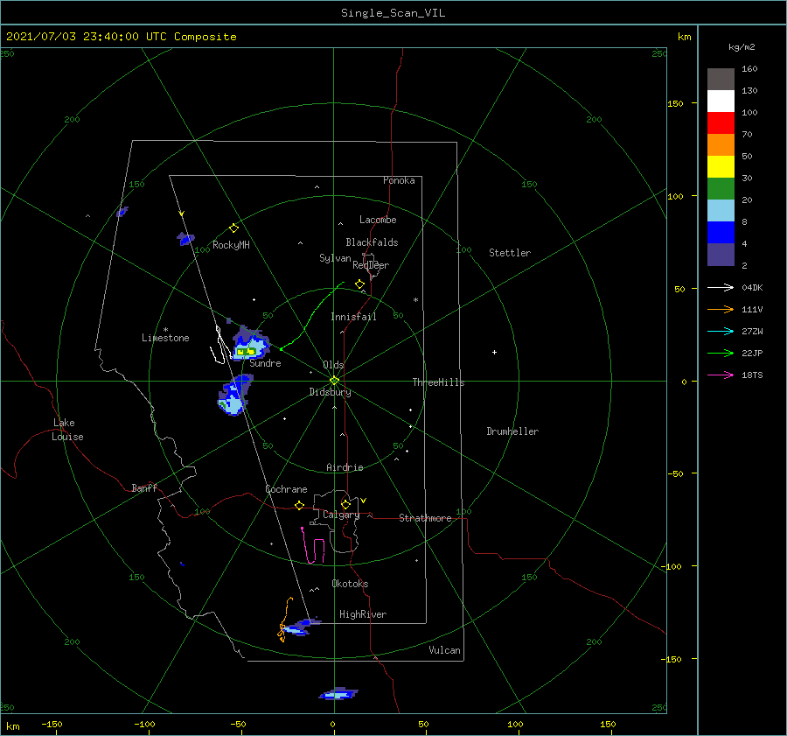
Task: Click the red 70-100 color swatch
Action: click(x=721, y=123)
